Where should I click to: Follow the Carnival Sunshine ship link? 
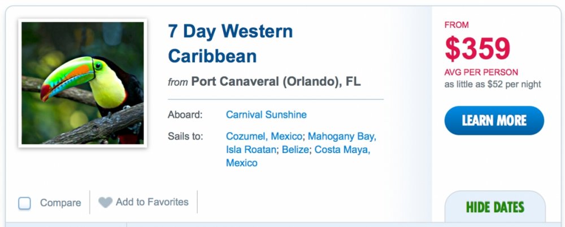coord(266,115)
